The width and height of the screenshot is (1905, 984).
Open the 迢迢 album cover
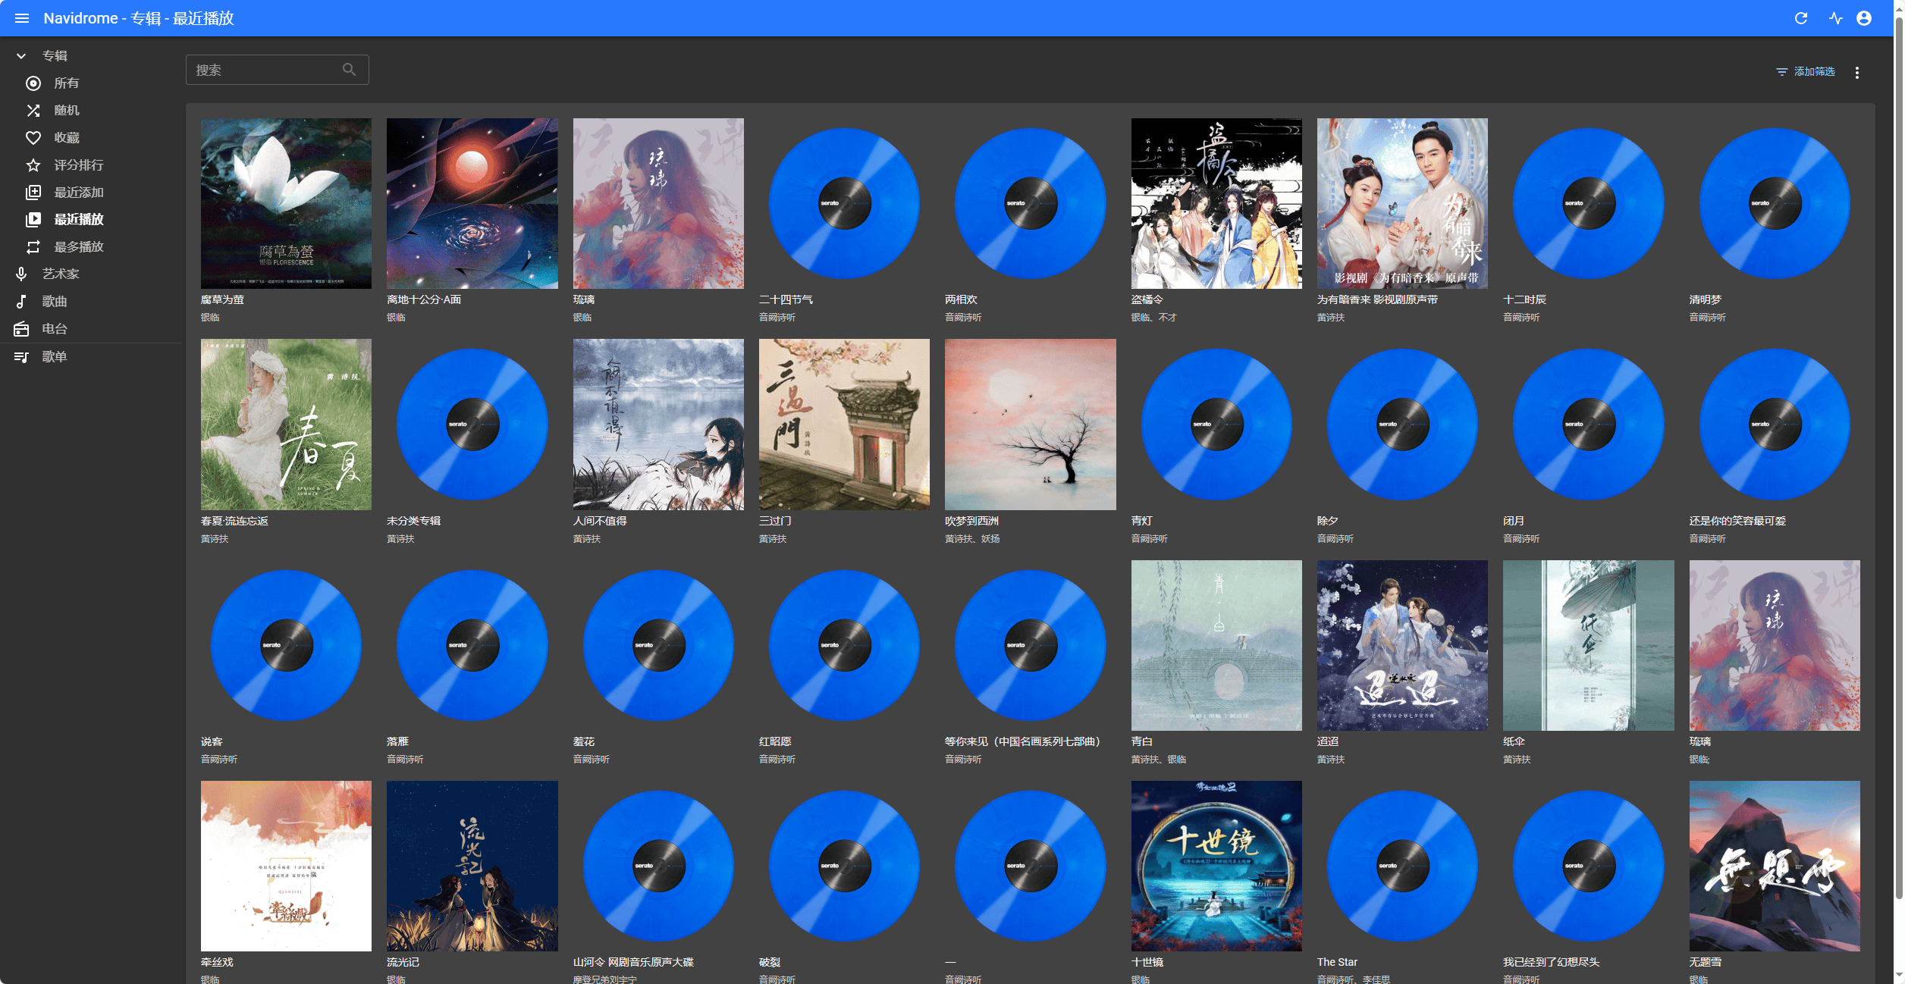[1402, 645]
